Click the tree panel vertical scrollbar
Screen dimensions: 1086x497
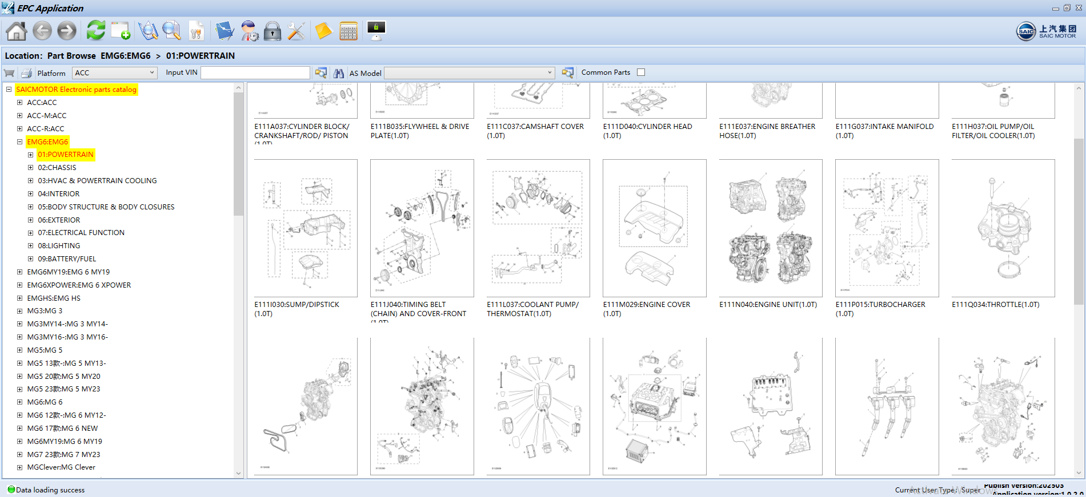[x=239, y=155]
